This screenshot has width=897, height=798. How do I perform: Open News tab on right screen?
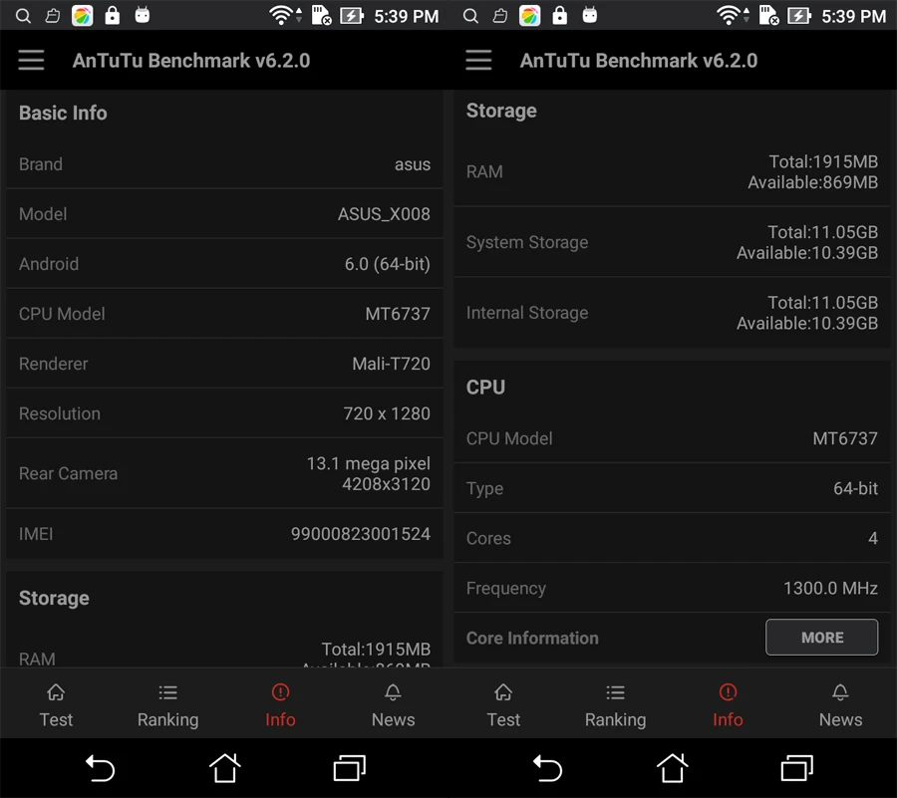click(x=840, y=705)
